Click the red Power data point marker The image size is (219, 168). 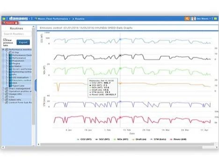pos(120,117)
